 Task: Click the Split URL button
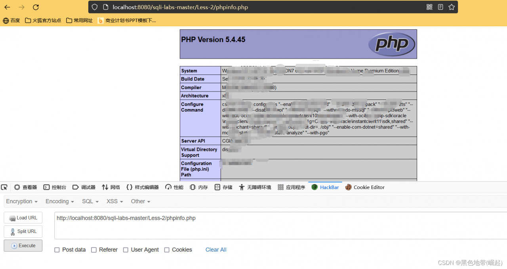[23, 231]
